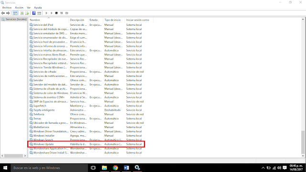This screenshot has height=172, width=306.
Task: Open the Ver menu
Action: click(29, 8)
